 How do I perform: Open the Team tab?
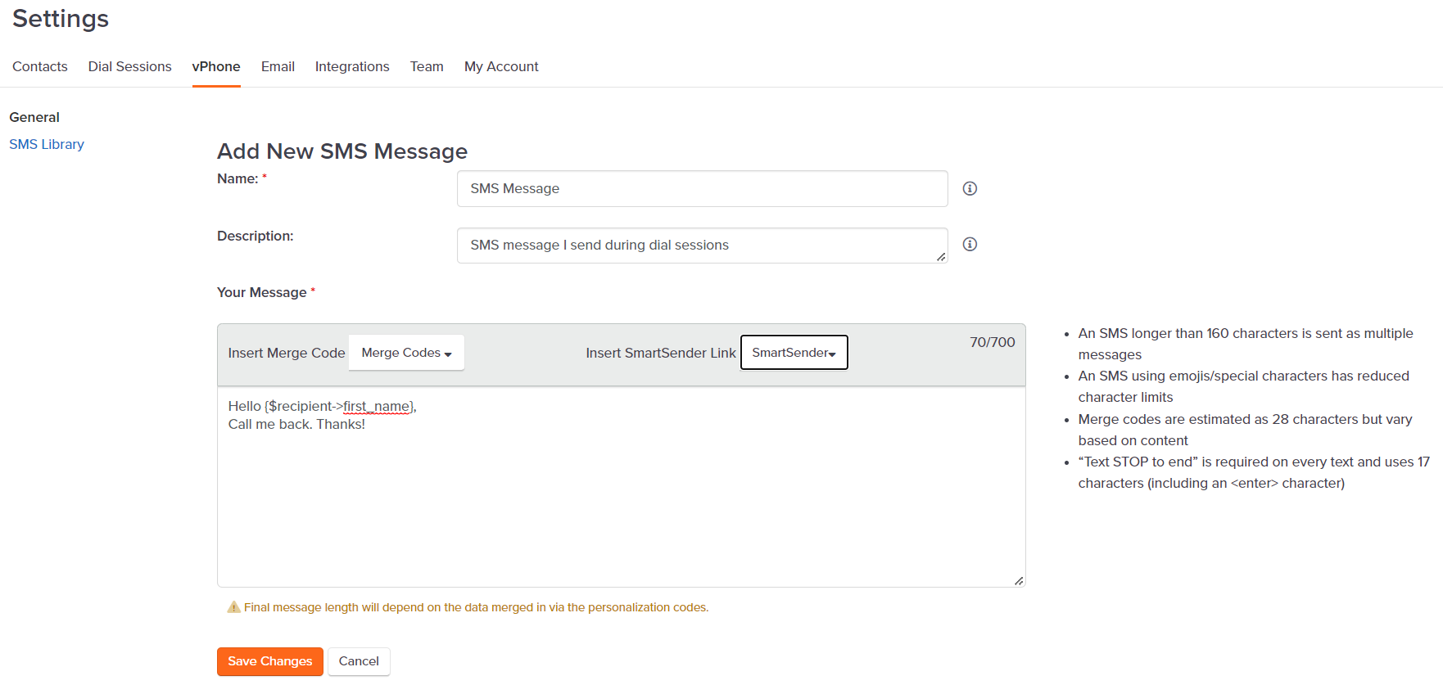coord(427,66)
